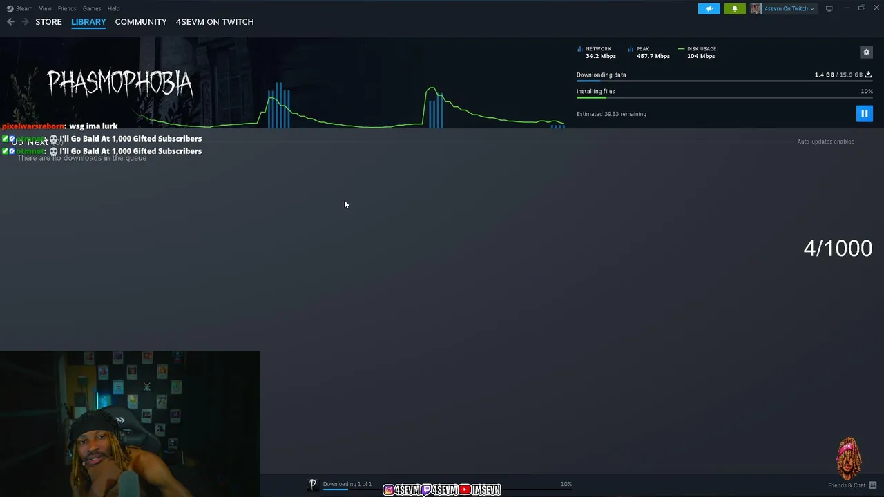Click the Installing files progress bar

point(724,98)
